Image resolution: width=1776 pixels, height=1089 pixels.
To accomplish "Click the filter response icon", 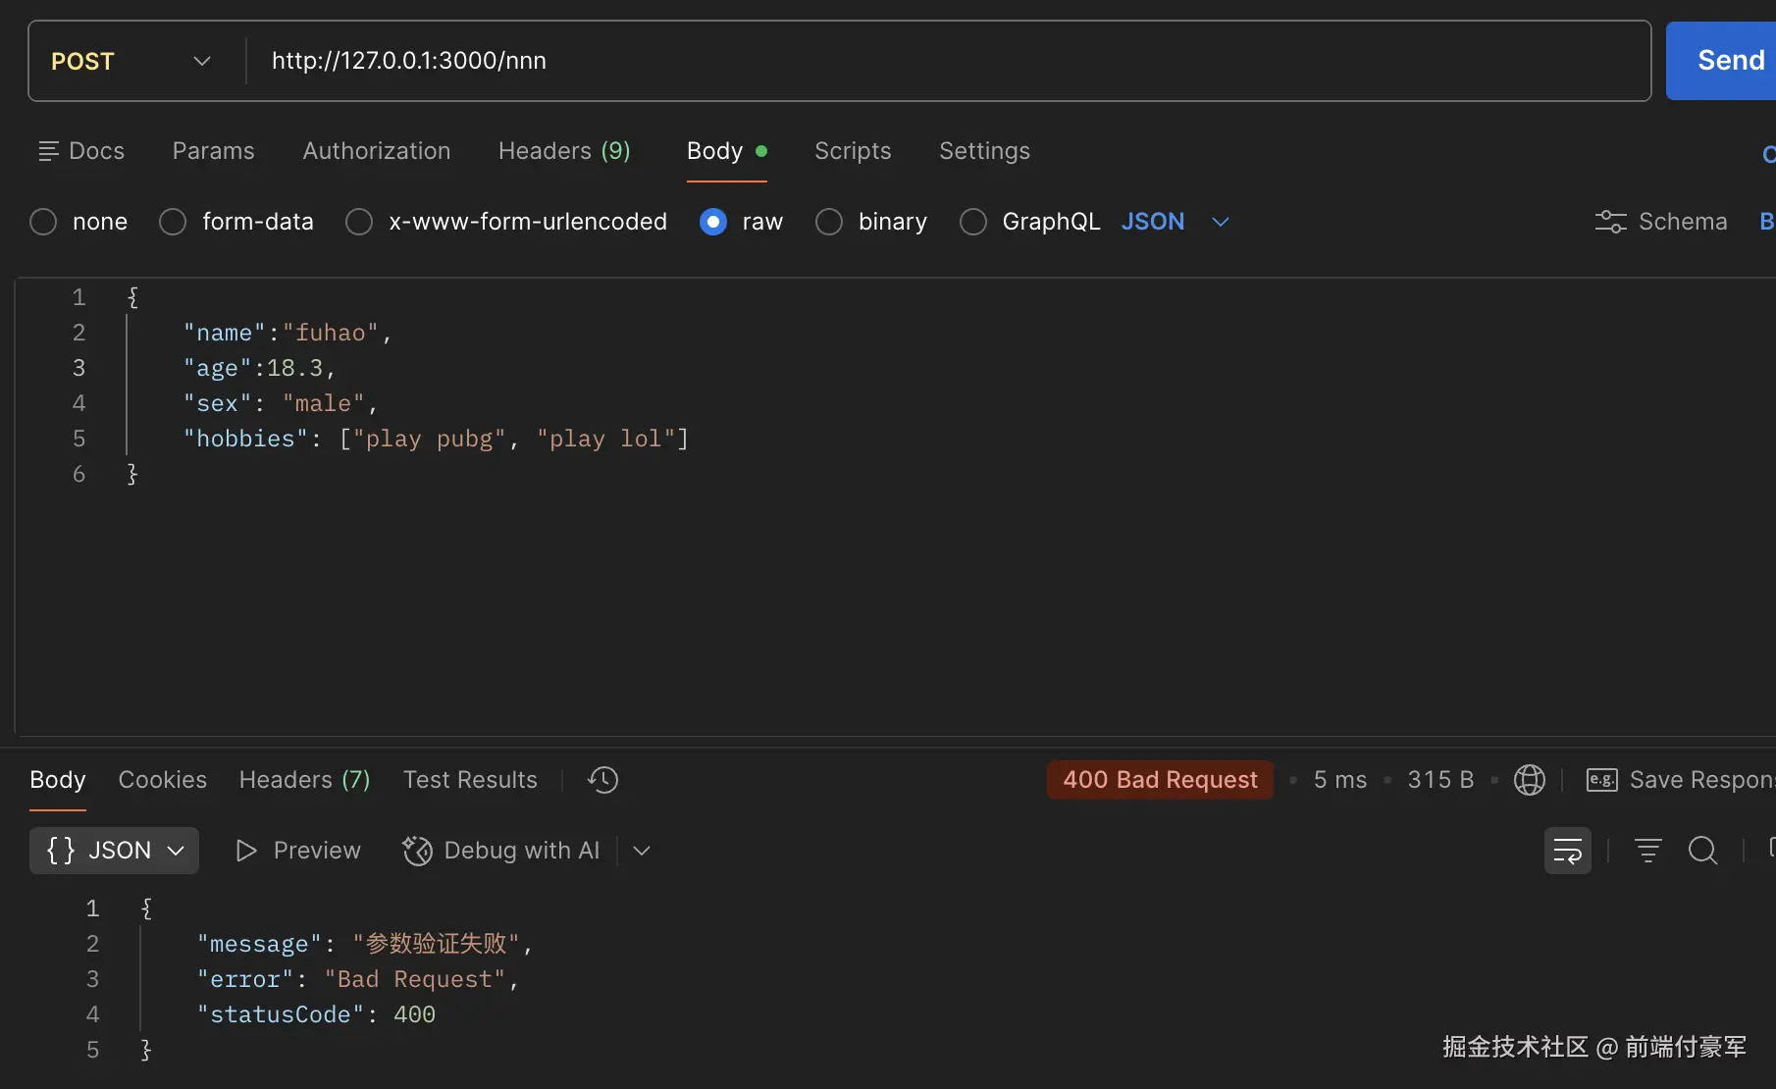I will (x=1647, y=851).
